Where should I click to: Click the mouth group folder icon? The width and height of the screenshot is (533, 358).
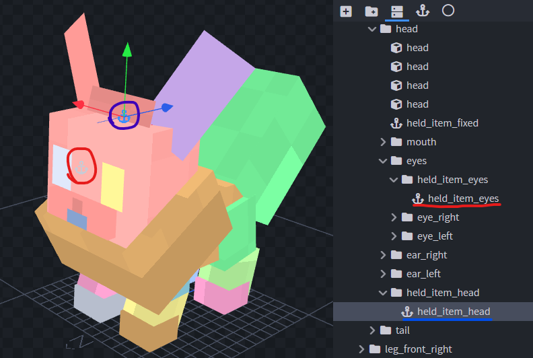396,142
